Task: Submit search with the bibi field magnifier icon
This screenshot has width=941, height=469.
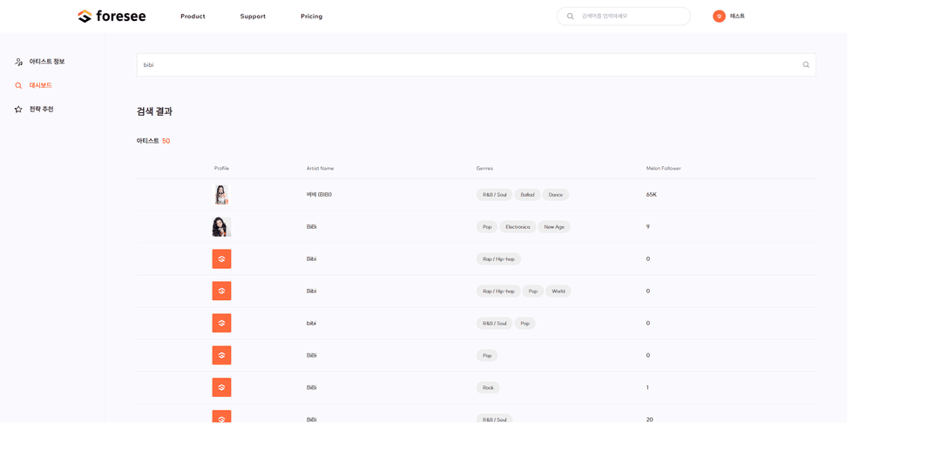Action: [x=806, y=65]
